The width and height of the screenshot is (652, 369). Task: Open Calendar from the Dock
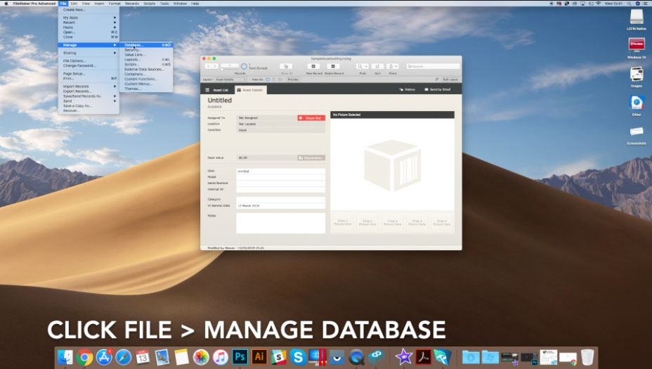[143, 357]
